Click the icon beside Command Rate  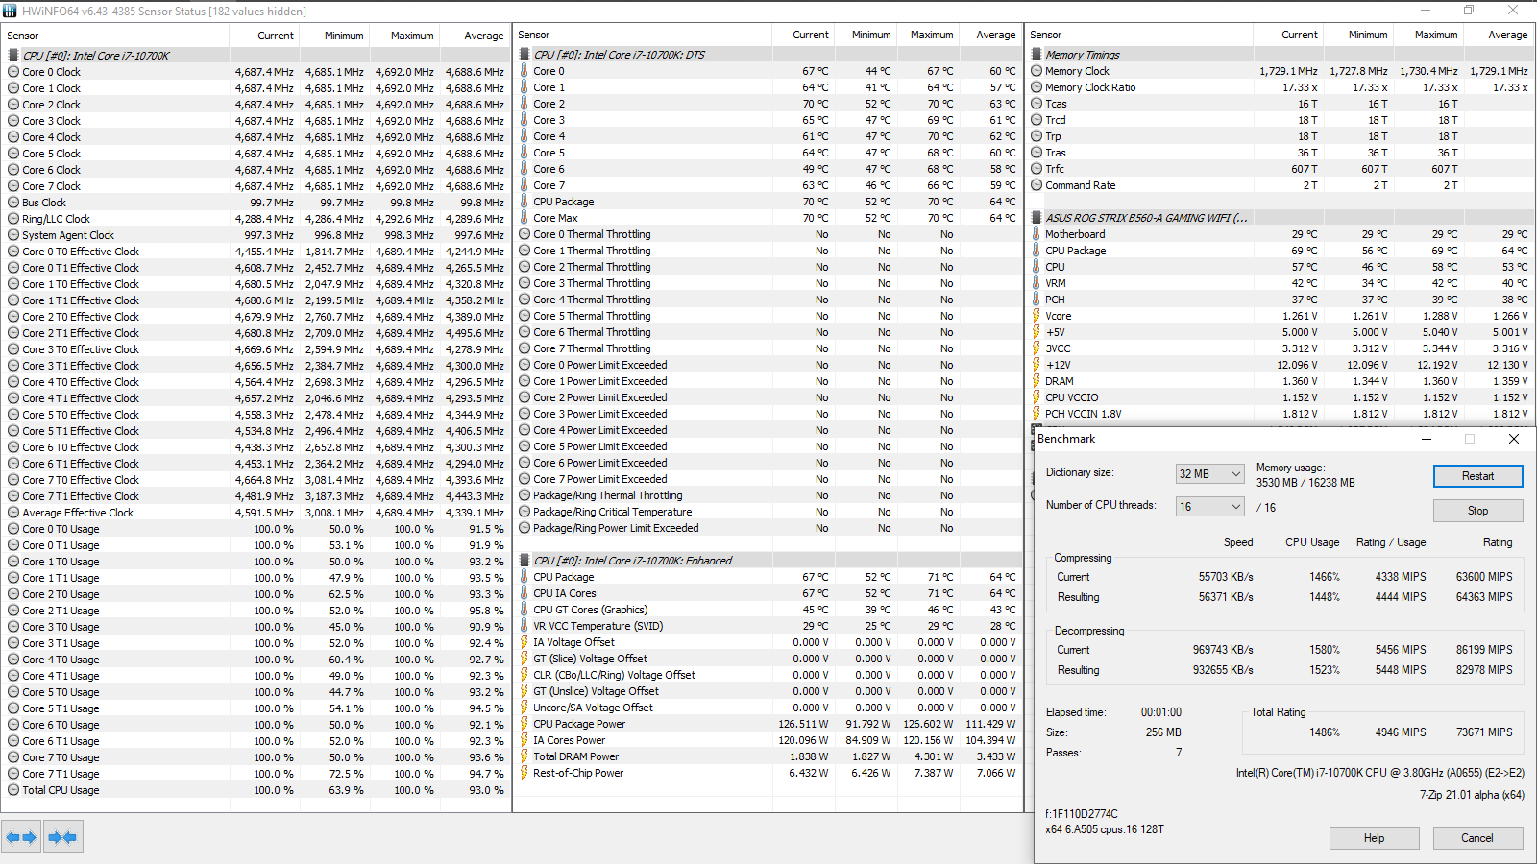coord(1037,185)
